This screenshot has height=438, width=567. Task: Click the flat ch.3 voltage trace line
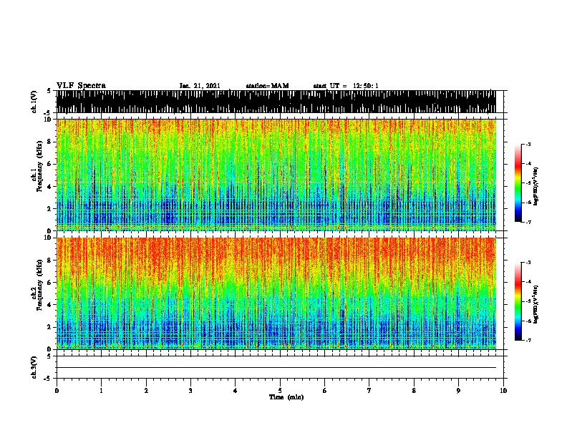click(x=276, y=368)
